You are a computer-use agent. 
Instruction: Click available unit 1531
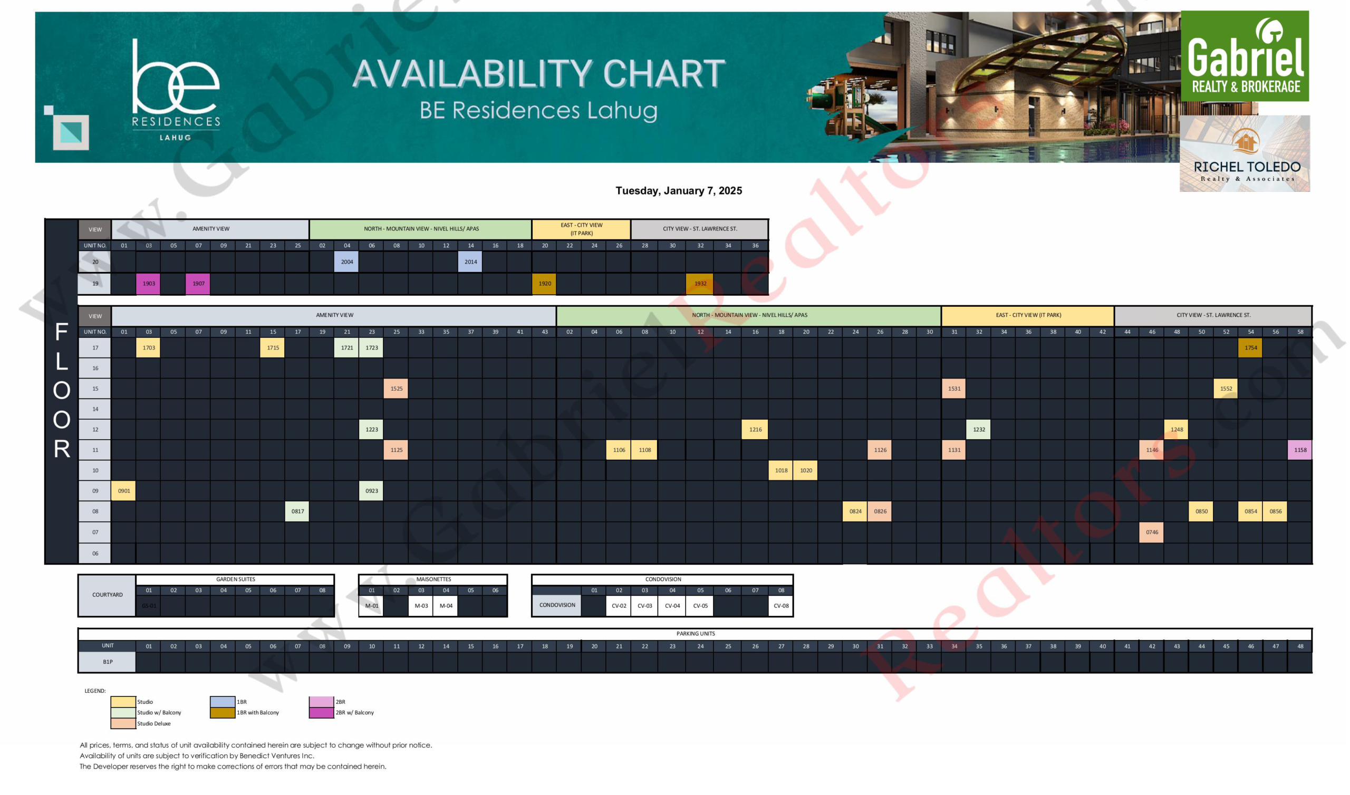tap(953, 389)
